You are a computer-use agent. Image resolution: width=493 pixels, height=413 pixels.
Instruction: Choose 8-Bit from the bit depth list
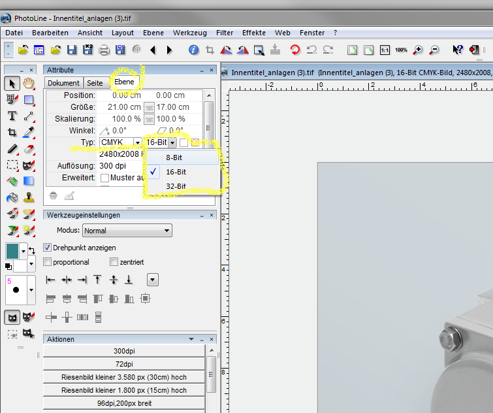click(x=174, y=157)
